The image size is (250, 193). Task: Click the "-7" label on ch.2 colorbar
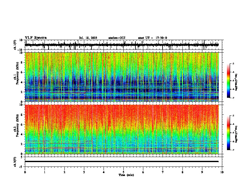[233, 150]
